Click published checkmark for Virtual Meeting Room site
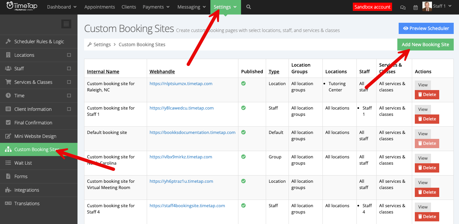Screen dimensions: 459x224 click(243, 181)
